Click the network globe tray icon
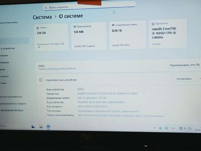The image size is (201, 151). tap(181, 128)
